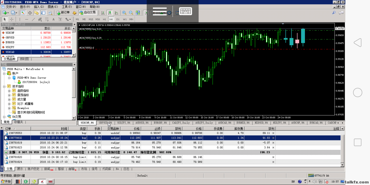Viewport: 370px width, 185px height.
Task: Click the volume speaker tray icon
Action: click(315, 182)
